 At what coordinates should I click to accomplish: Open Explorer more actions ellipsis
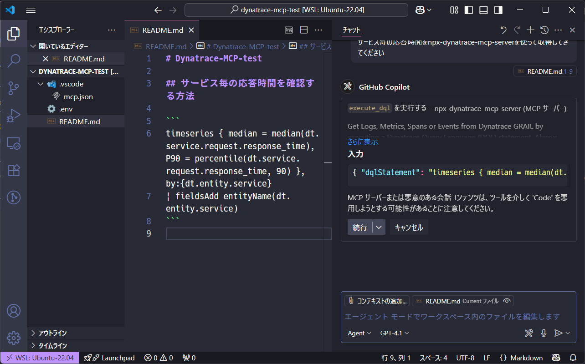coord(112,30)
